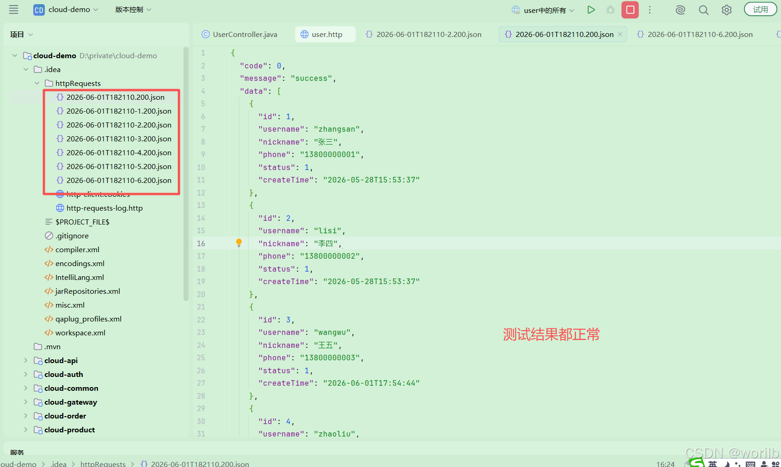Expand the cloud-order module

click(x=26, y=416)
